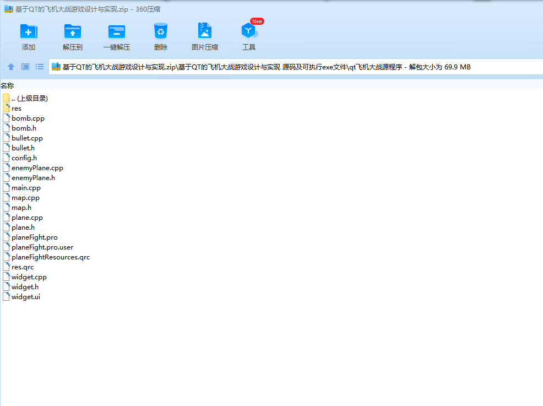Screen dimensions: 543x406
Task: Select the planeFightResources.qrc file
Action: coord(51,257)
